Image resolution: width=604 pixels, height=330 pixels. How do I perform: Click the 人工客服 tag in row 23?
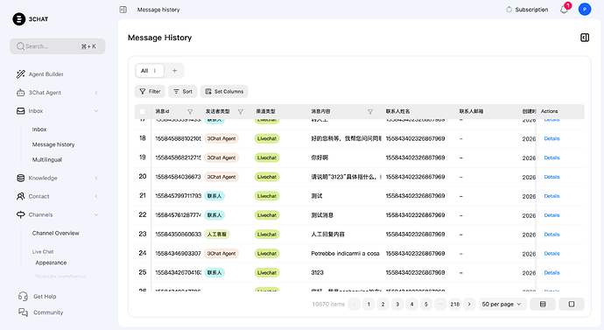217,234
